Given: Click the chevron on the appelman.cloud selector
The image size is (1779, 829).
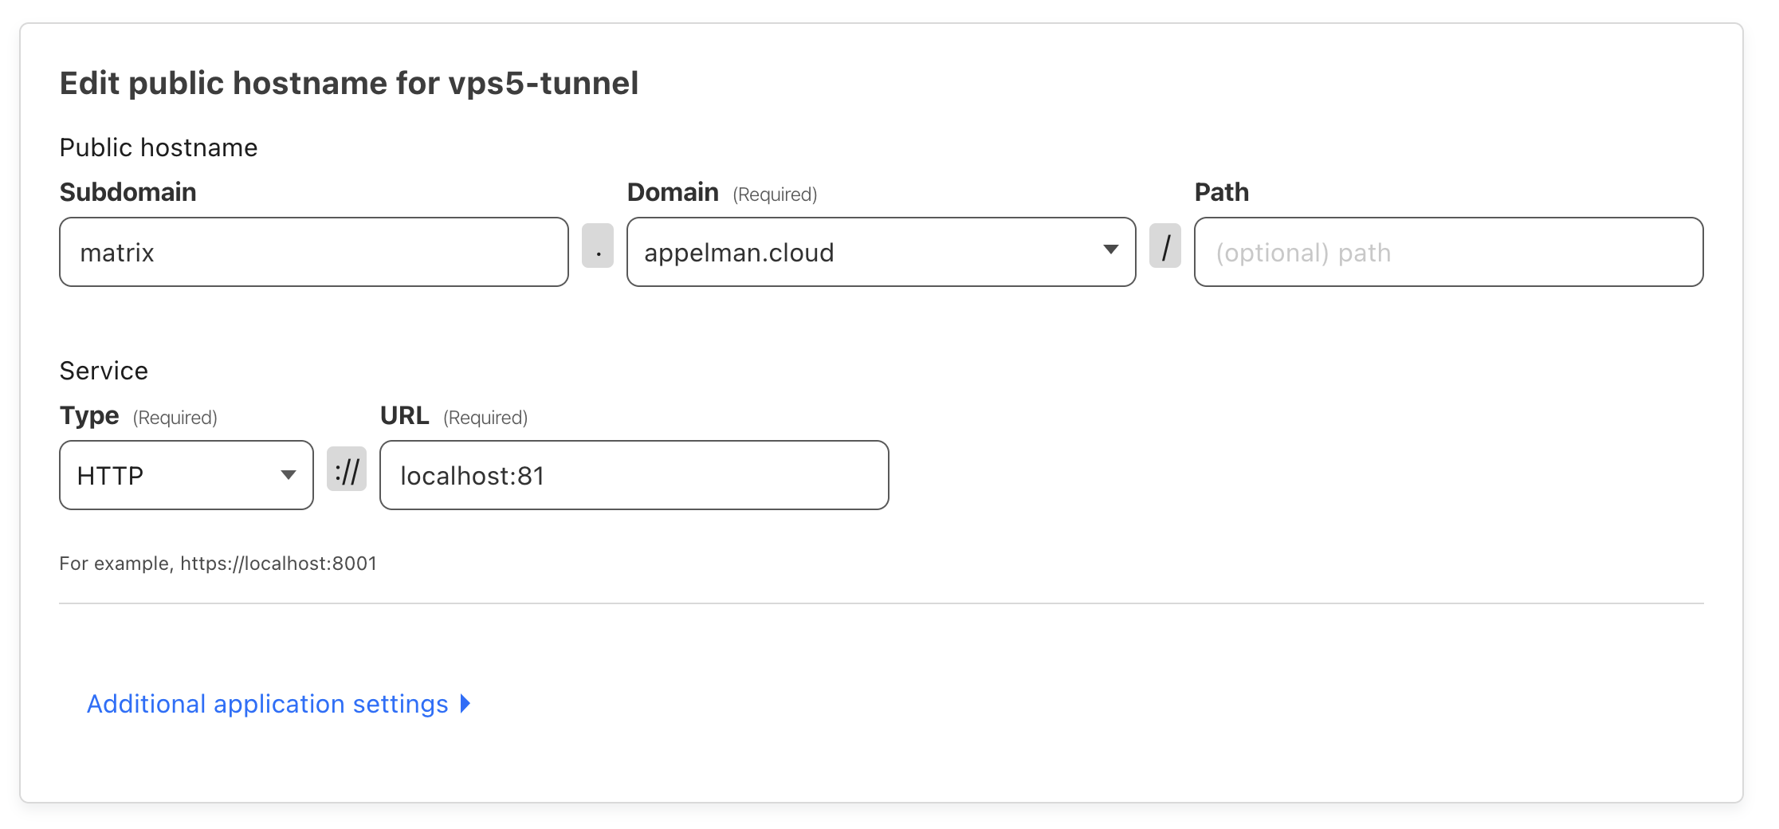Looking at the screenshot, I should coord(1112,251).
